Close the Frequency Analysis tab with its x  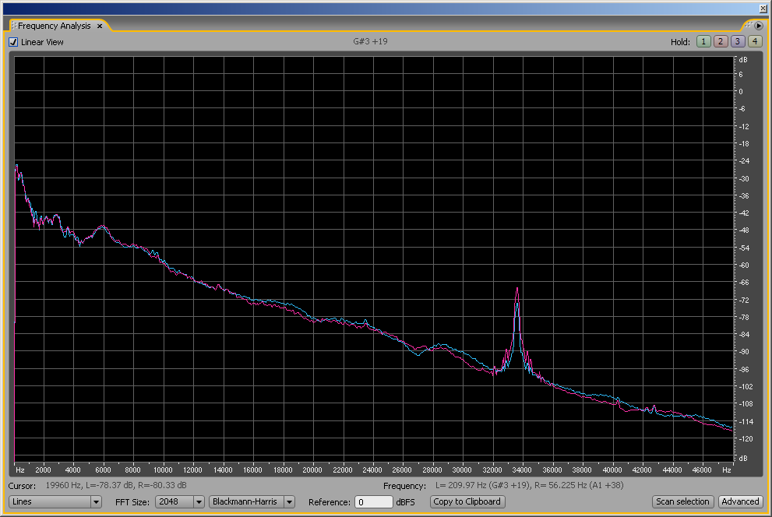click(x=100, y=26)
